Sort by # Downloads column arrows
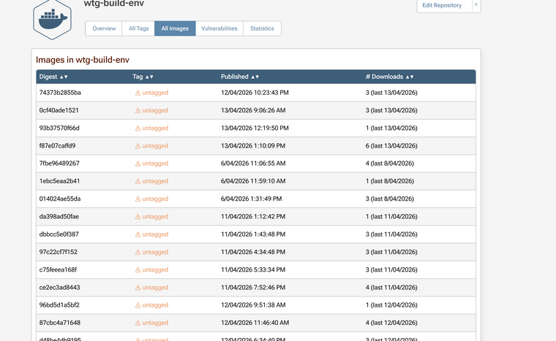556x341 pixels. (410, 77)
